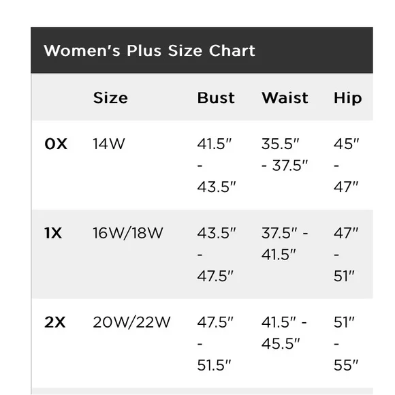This screenshot has height=395, width=395.
Task: Click the 1X row label
Action: tap(53, 233)
